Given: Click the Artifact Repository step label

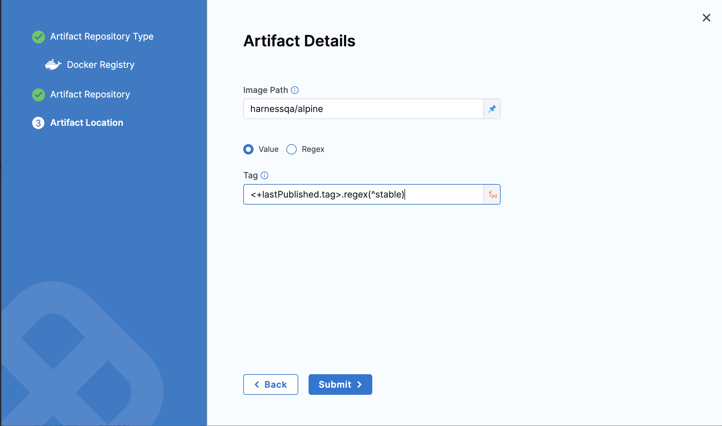Looking at the screenshot, I should click(x=90, y=94).
